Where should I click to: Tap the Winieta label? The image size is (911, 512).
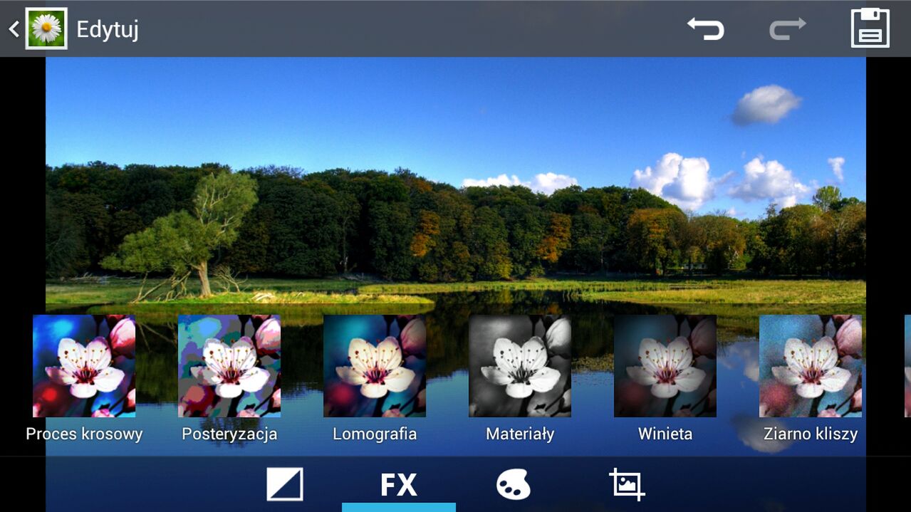[665, 434]
